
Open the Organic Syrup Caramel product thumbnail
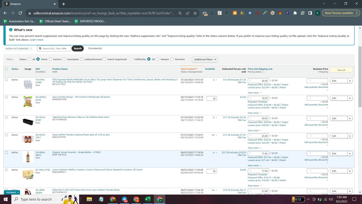pyautogui.click(x=28, y=157)
